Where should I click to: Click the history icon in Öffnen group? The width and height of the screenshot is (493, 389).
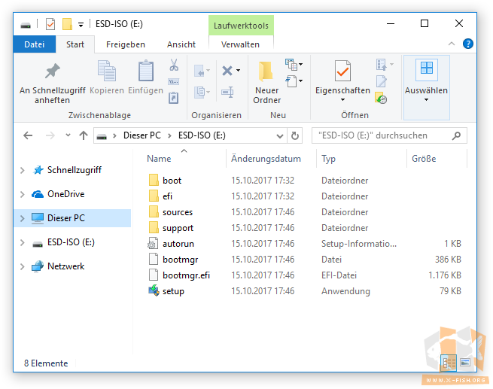click(x=381, y=98)
